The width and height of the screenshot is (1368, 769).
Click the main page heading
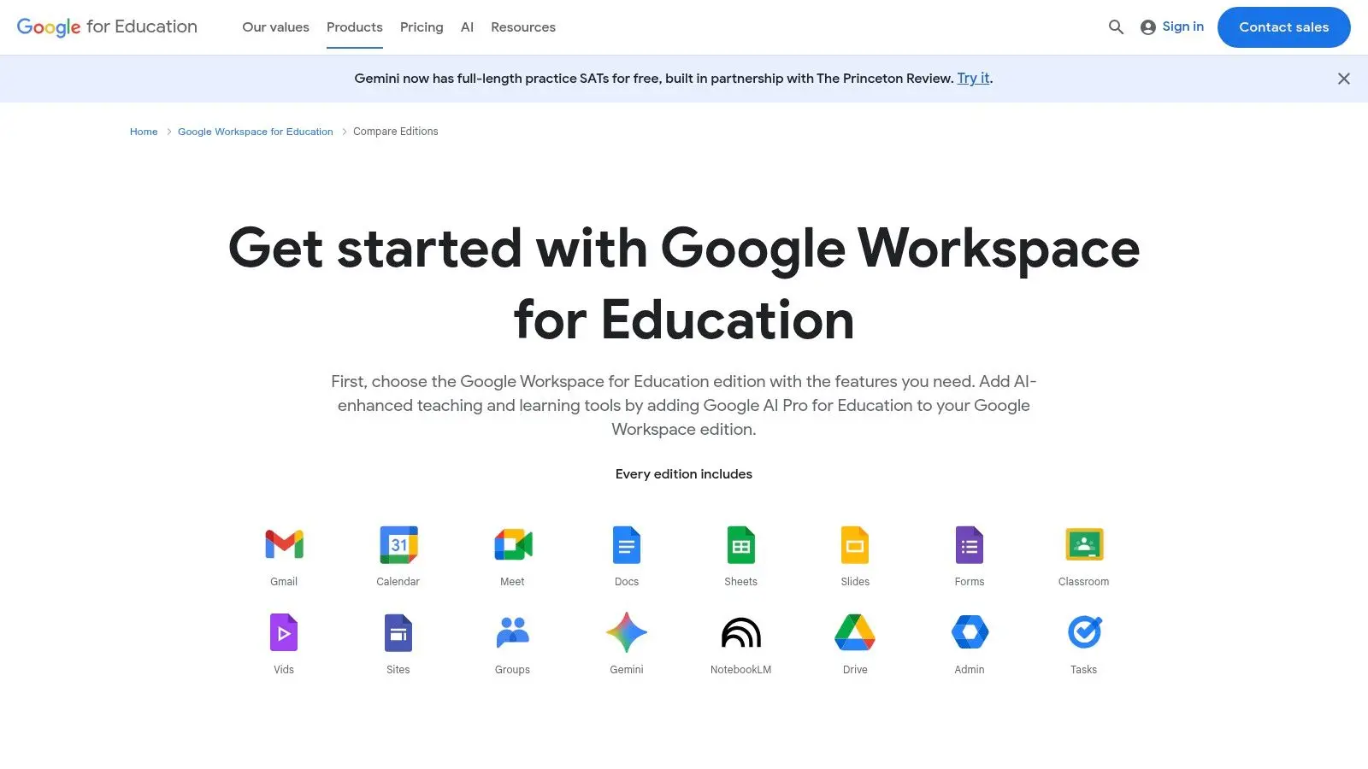tap(684, 284)
